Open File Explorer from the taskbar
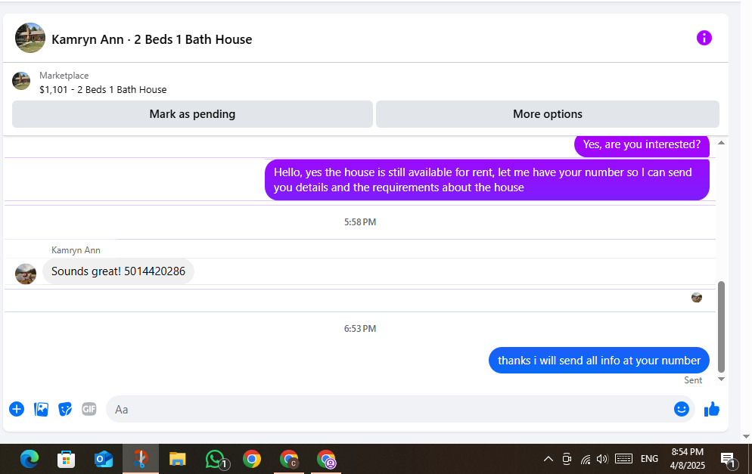The width and height of the screenshot is (752, 474). [x=178, y=459]
